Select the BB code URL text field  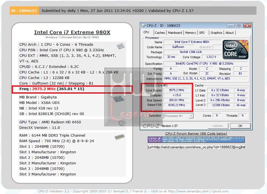196,147
